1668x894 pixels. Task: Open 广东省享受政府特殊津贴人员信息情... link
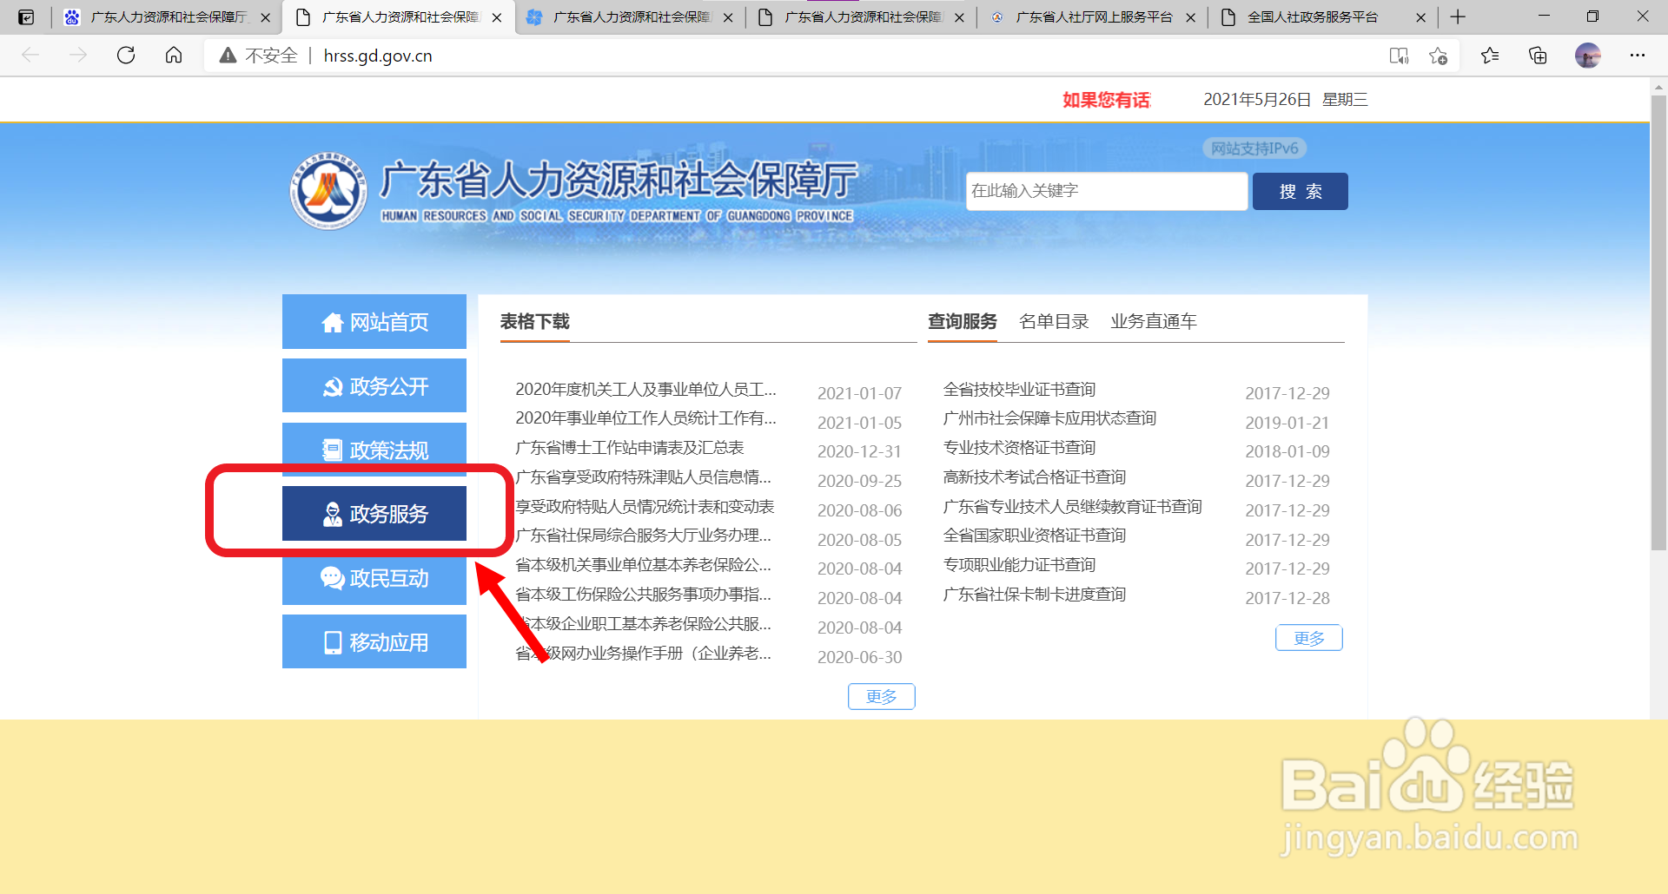point(643,477)
